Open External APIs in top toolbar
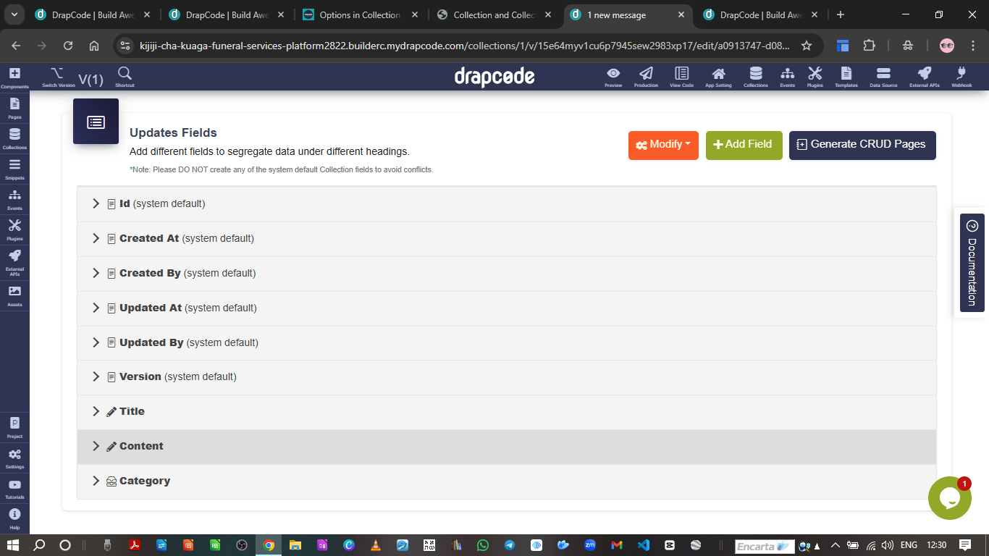 (925, 77)
